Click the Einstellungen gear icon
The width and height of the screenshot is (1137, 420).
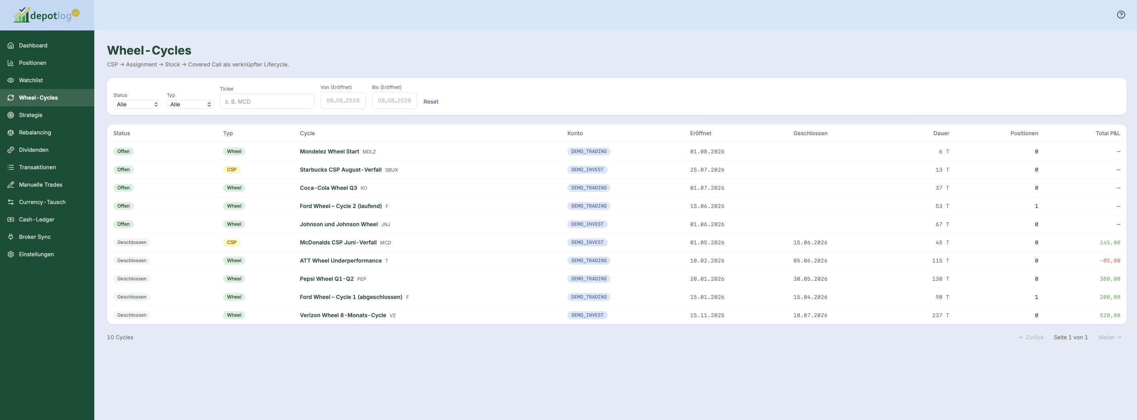pyautogui.click(x=11, y=254)
